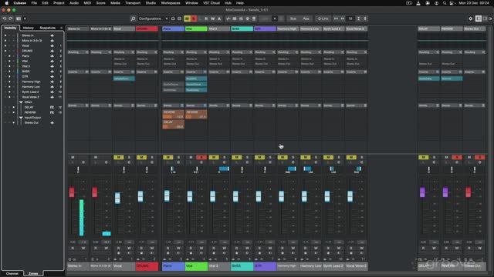Click the monitor speaker icon under Vital fader
Image resolution: width=494 pixels, height=277 pixels.
pos(201,253)
